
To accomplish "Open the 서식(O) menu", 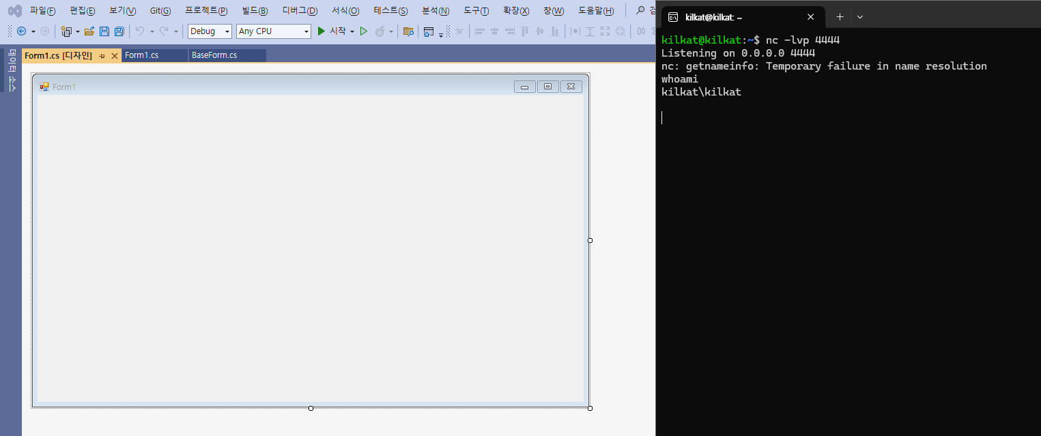I will pyautogui.click(x=345, y=11).
